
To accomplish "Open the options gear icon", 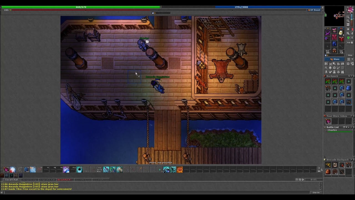I will coord(348,64).
